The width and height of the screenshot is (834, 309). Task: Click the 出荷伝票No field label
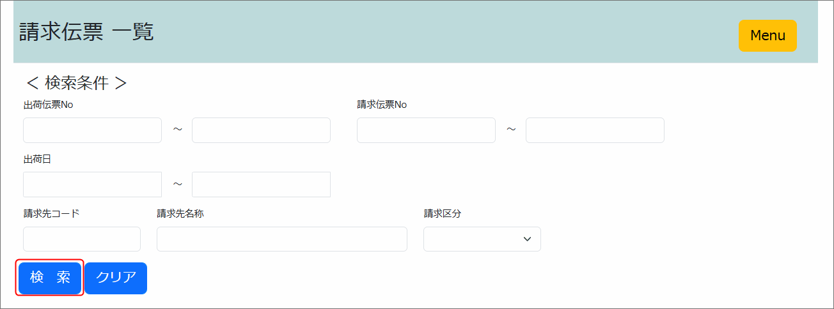click(x=48, y=105)
